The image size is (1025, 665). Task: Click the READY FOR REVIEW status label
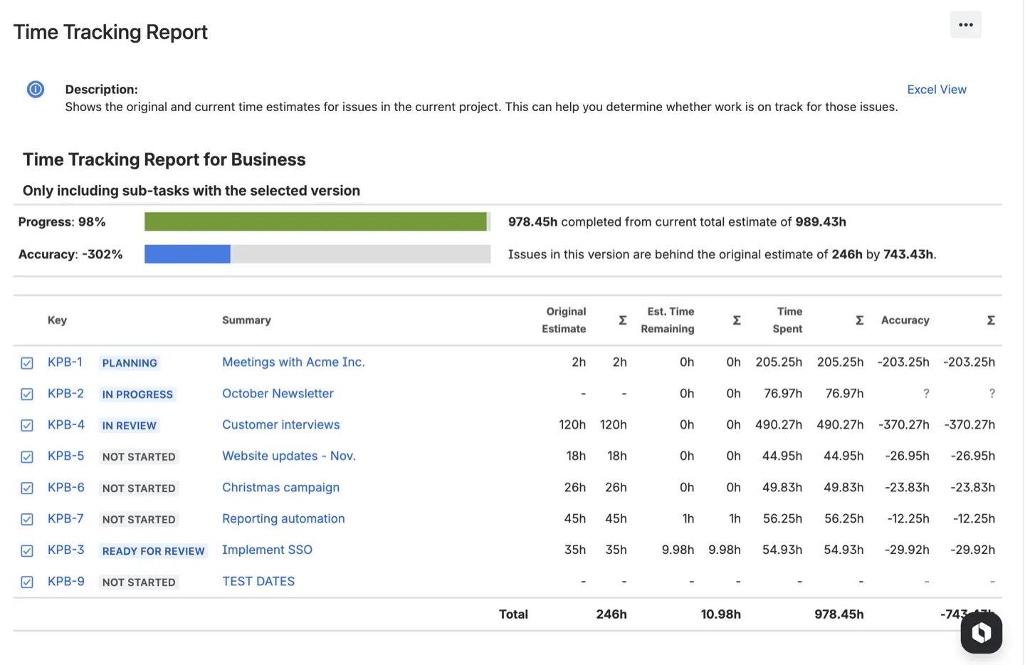pyautogui.click(x=153, y=551)
